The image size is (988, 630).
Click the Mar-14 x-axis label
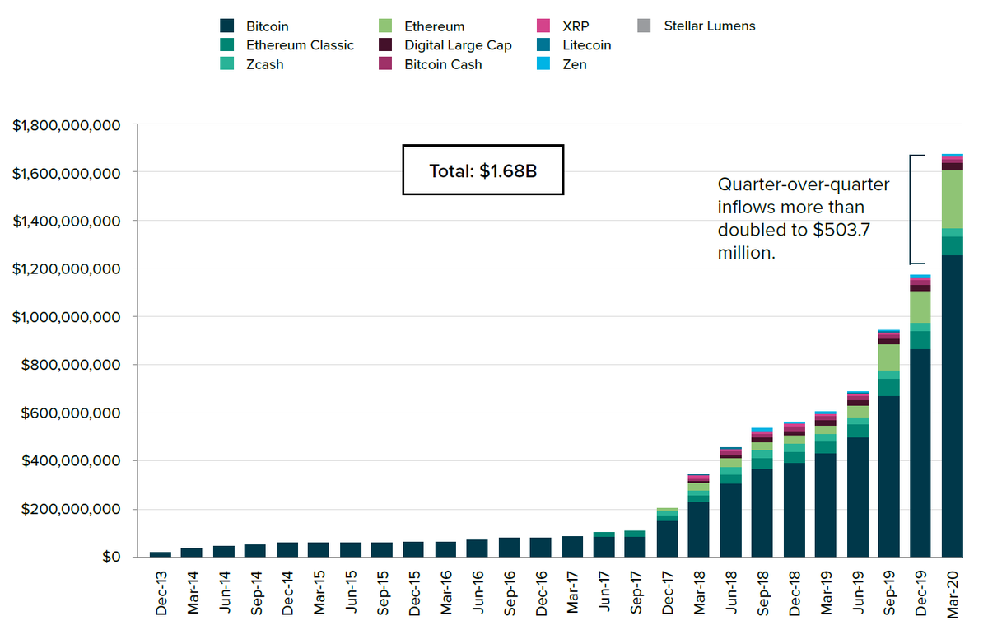(x=193, y=592)
